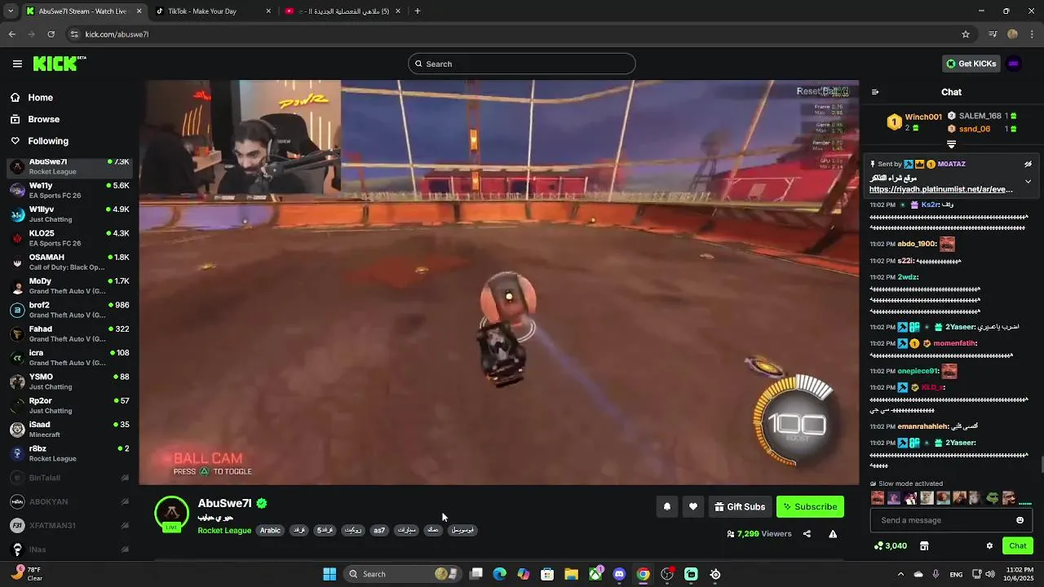Open a new browser tab
Screen dimensions: 1044x587
click(x=418, y=11)
